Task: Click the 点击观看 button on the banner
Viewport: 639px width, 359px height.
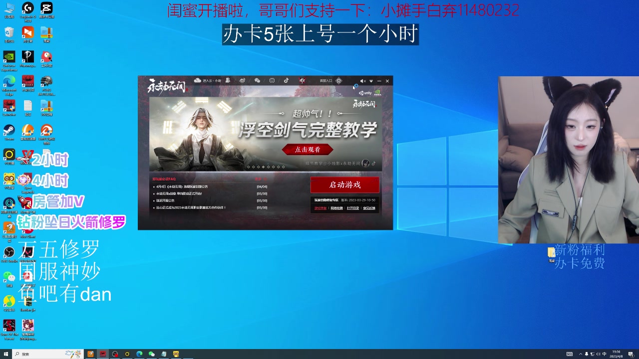Action: (x=308, y=149)
